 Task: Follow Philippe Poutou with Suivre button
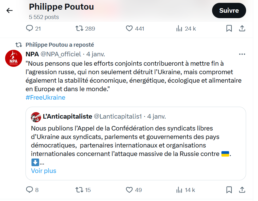click(x=229, y=10)
